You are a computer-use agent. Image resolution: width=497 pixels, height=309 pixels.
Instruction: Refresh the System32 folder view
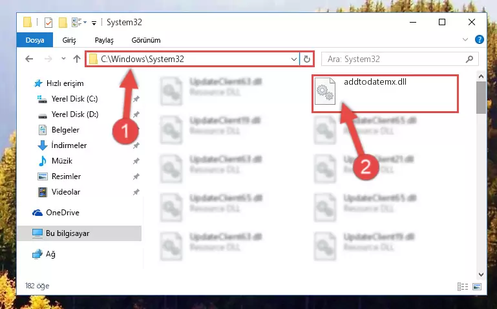click(x=307, y=59)
